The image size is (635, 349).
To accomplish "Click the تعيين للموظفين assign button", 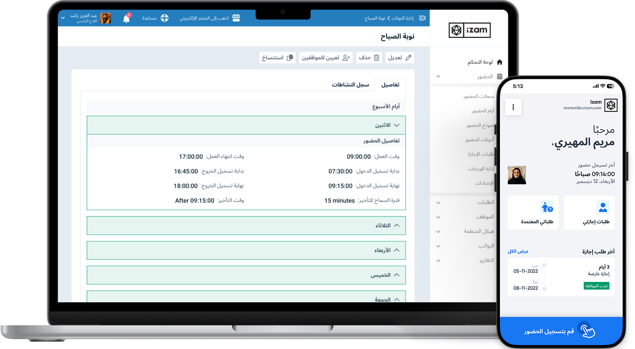I will click(x=326, y=58).
